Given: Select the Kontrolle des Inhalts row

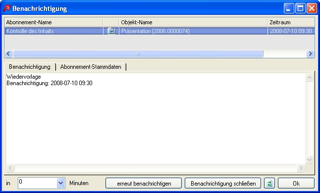Looking at the screenshot, I should (160, 31).
